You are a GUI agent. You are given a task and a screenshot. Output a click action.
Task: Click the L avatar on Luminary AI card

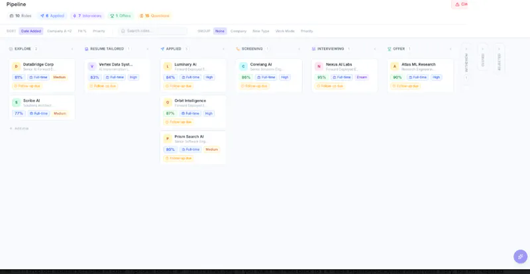pos(168,67)
